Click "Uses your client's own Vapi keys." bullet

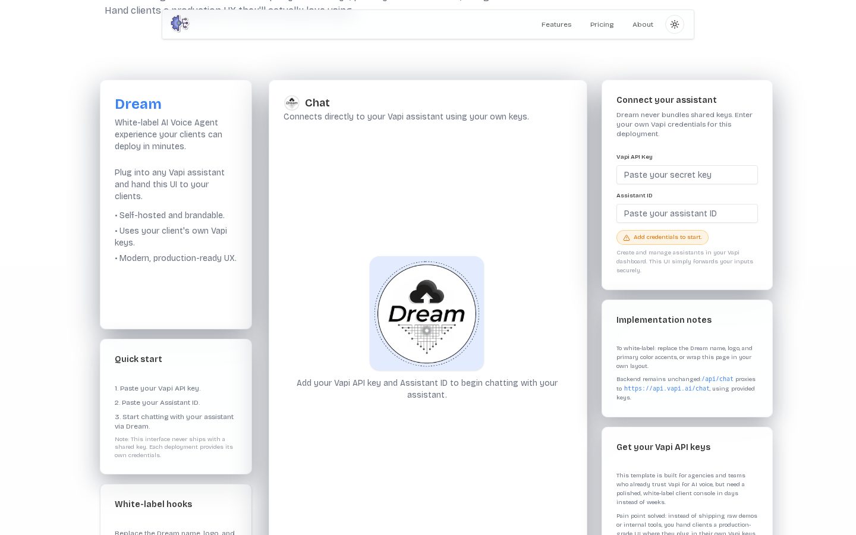coord(171,237)
